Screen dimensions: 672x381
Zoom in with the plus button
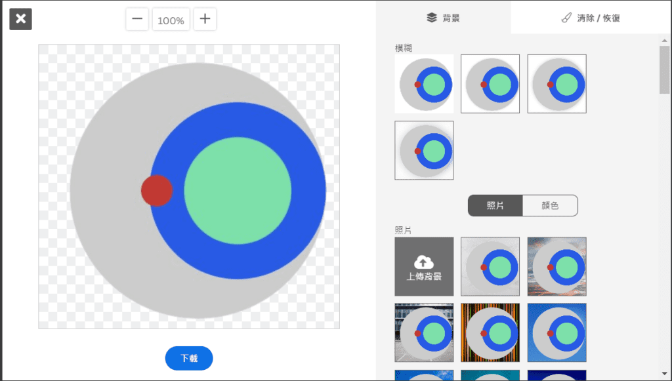click(205, 19)
